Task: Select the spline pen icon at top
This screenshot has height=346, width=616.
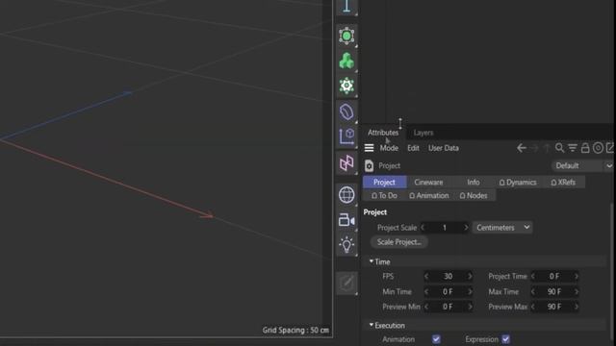Action: click(x=346, y=6)
